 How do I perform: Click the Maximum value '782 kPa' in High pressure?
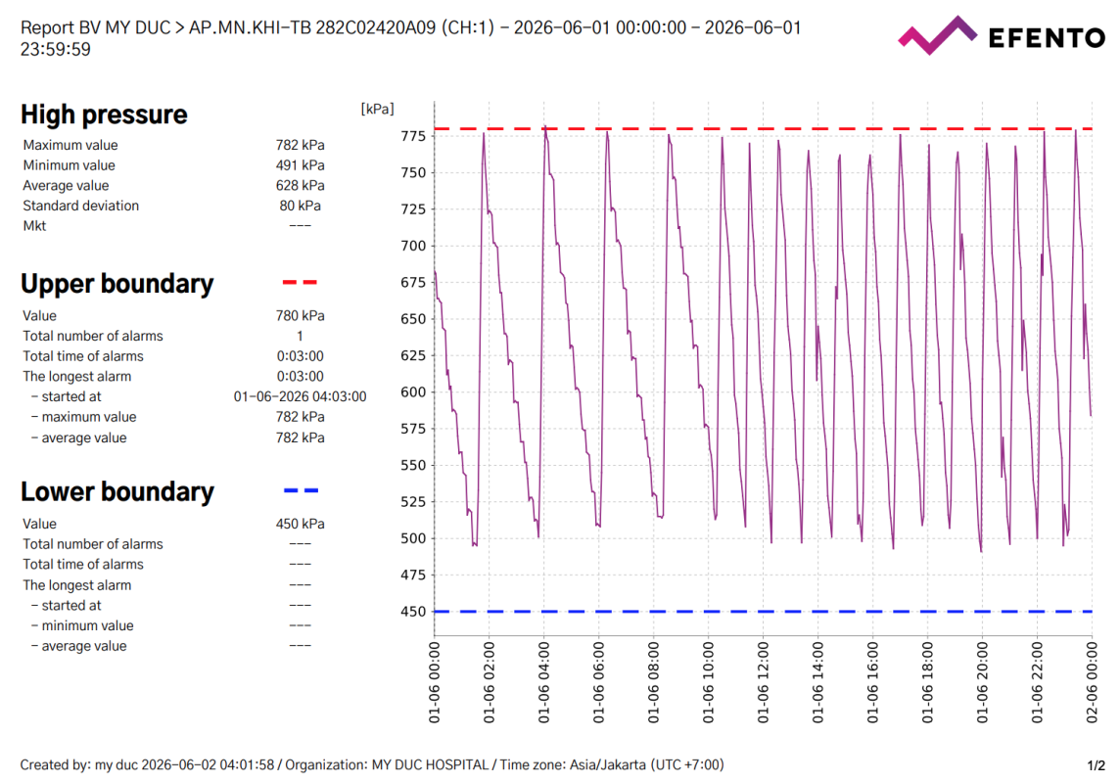tap(300, 145)
